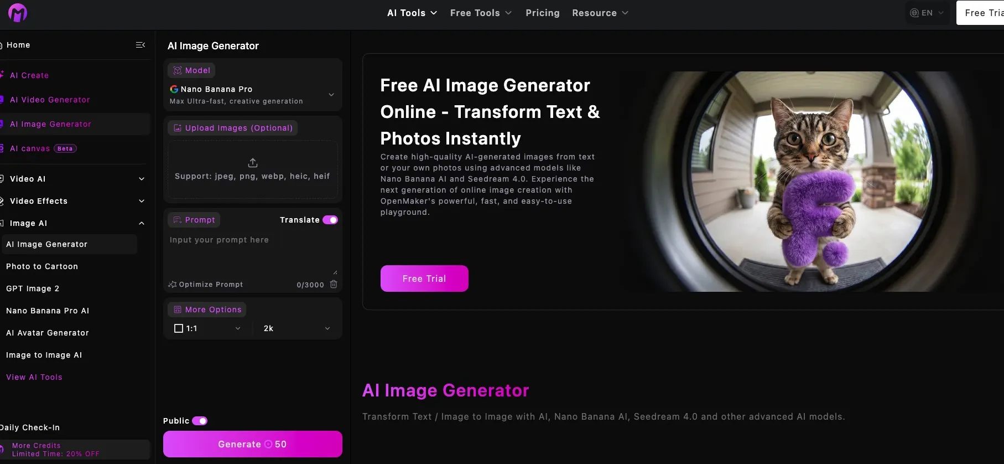Click the globe language icon

pyautogui.click(x=914, y=13)
